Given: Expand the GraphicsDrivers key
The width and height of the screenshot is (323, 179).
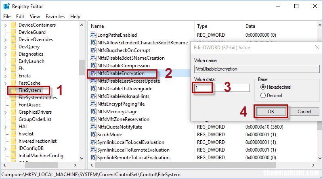Looking at the screenshot, I should tap(6, 112).
